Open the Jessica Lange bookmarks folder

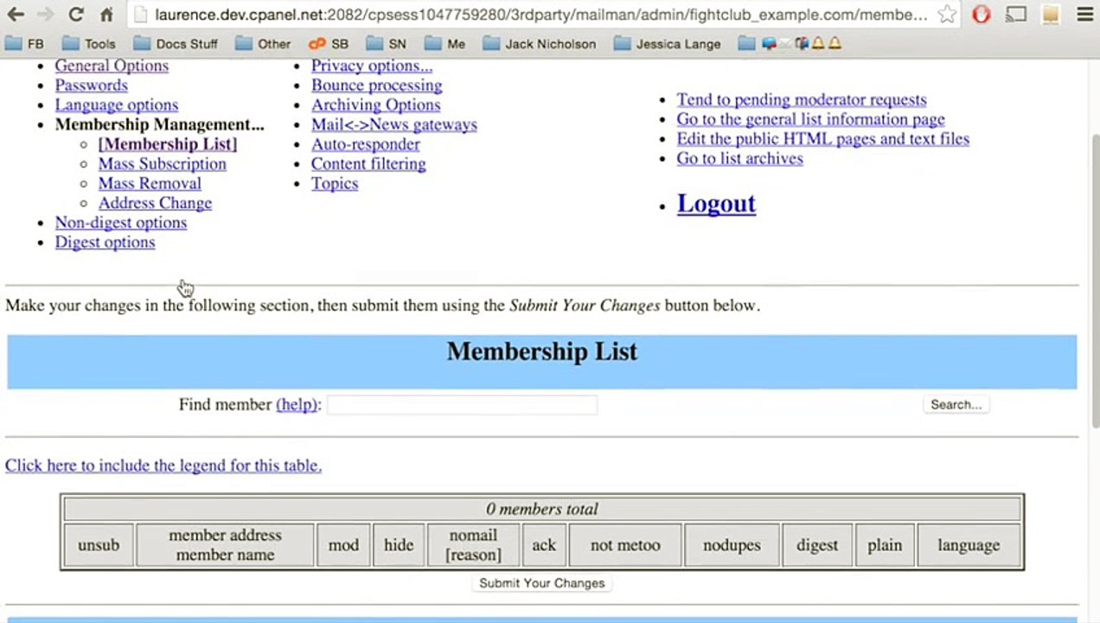pos(667,43)
